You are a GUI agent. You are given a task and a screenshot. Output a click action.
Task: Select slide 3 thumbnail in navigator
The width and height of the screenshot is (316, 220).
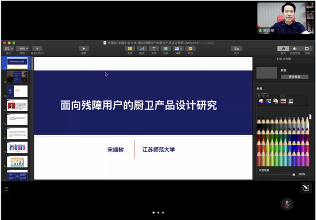pyautogui.click(x=17, y=91)
